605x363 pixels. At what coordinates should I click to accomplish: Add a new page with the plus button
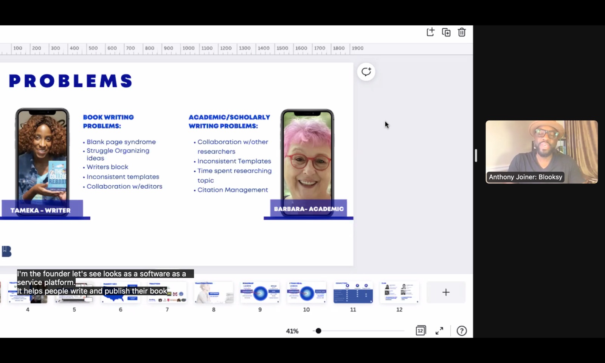(x=446, y=292)
